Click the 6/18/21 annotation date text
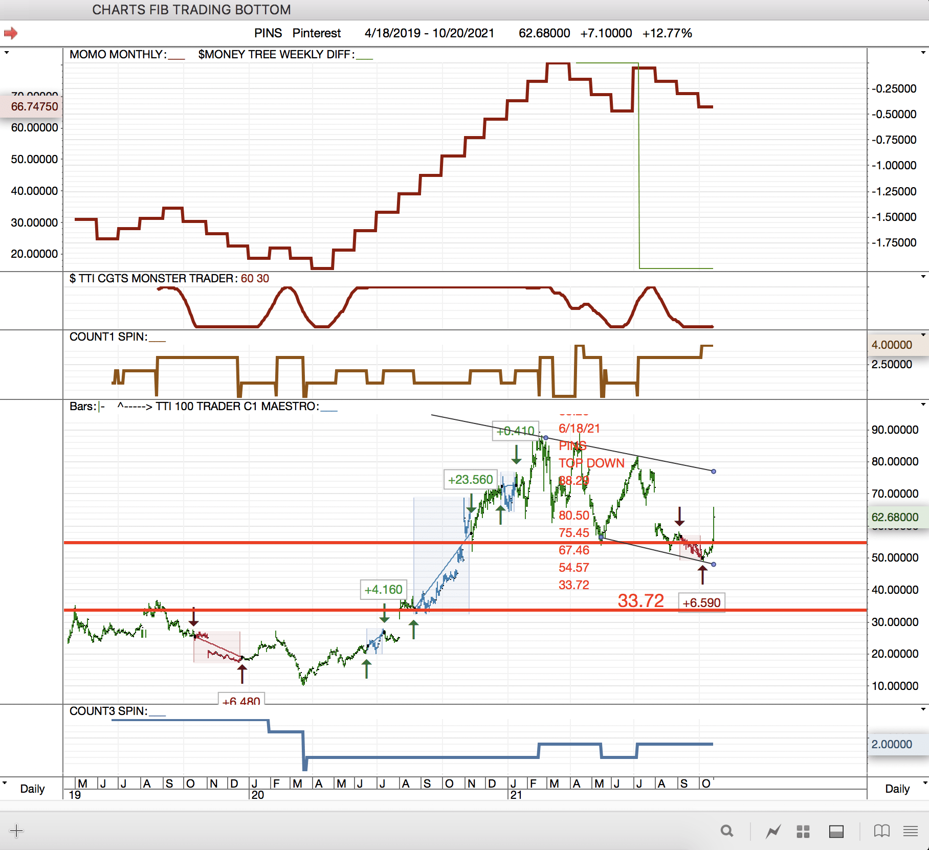 coord(579,429)
